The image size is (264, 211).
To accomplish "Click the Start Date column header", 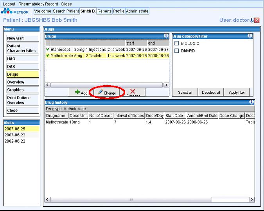I will coord(175,116).
